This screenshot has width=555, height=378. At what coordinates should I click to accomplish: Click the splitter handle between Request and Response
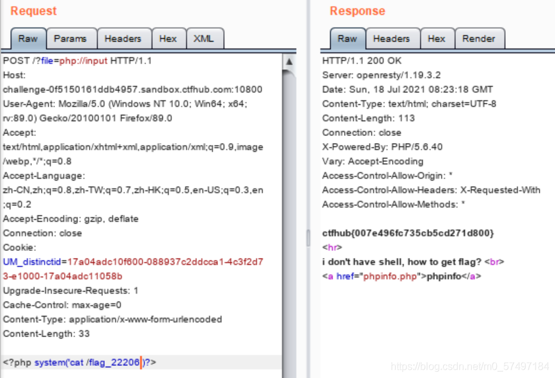(308, 238)
